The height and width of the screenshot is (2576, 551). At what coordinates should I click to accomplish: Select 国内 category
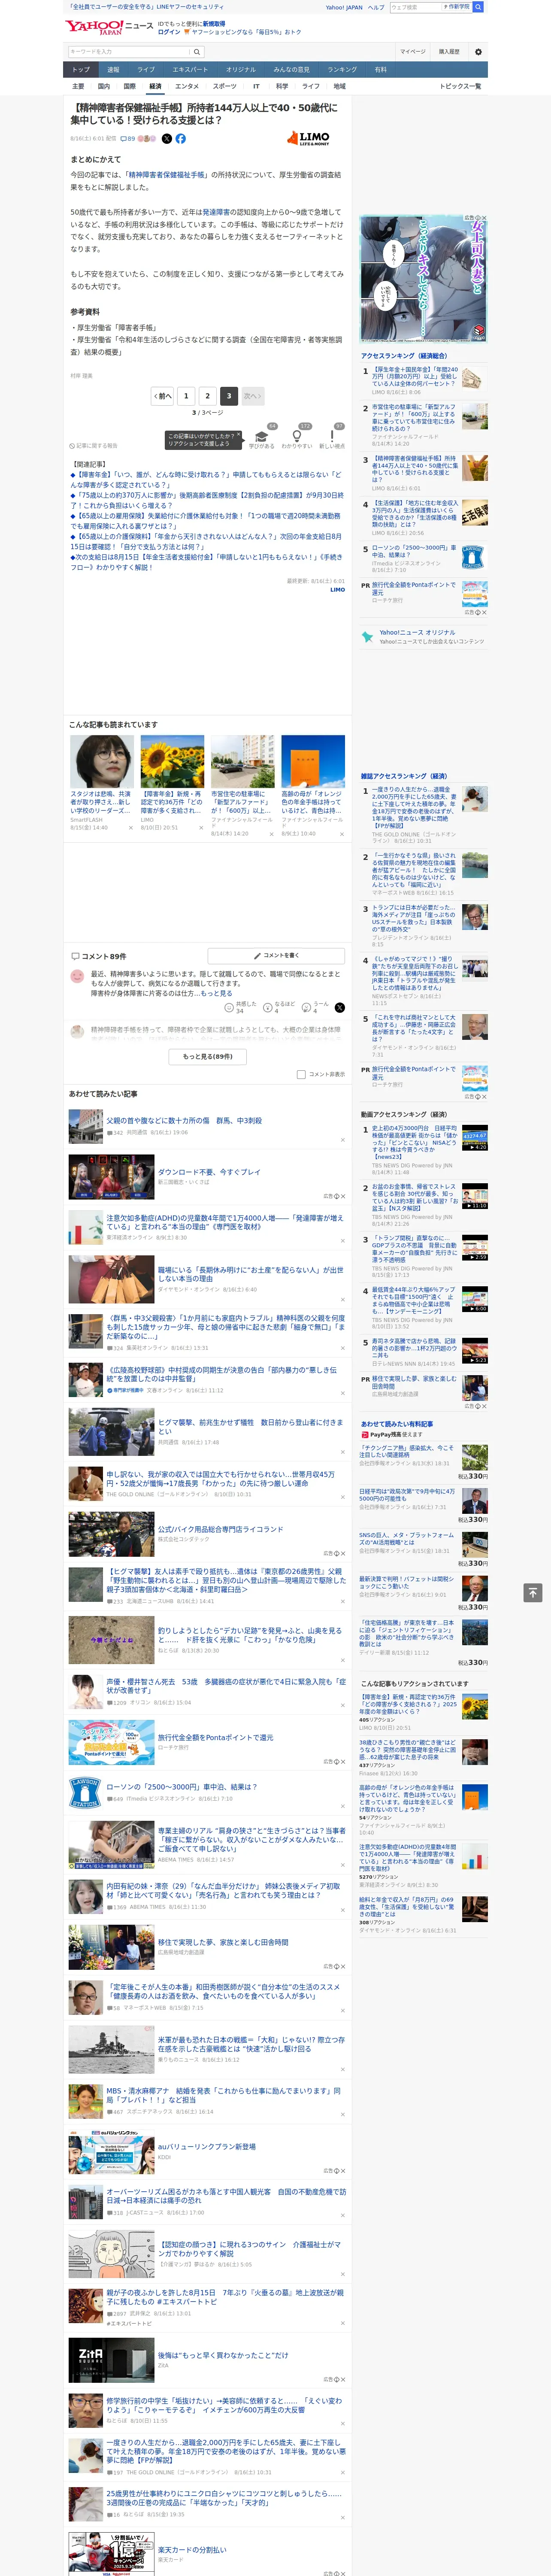coord(104,86)
